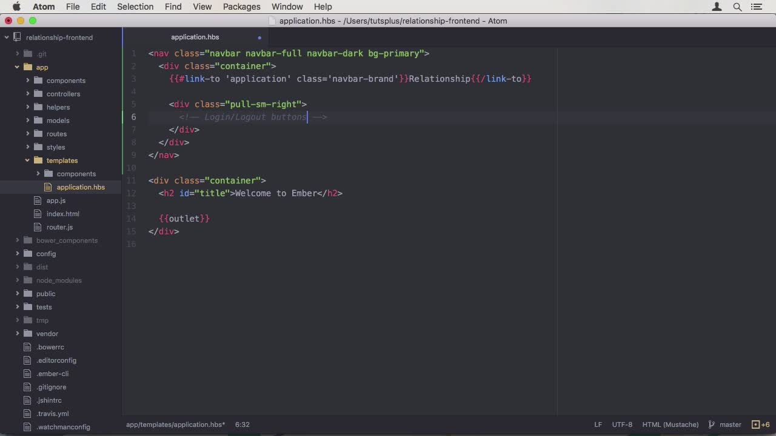Expand the routes folder arrow
The width and height of the screenshot is (776, 436).
(x=27, y=134)
